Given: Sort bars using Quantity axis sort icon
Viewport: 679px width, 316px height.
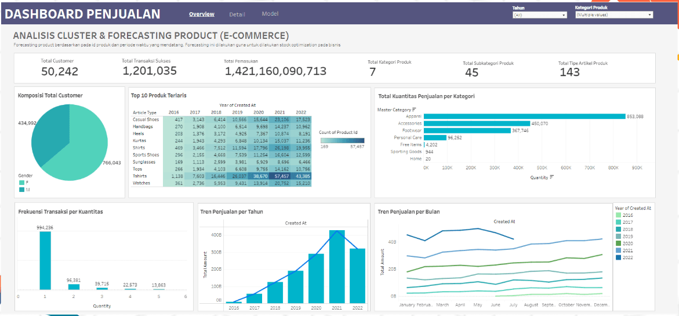Looking at the screenshot, I should point(551,177).
